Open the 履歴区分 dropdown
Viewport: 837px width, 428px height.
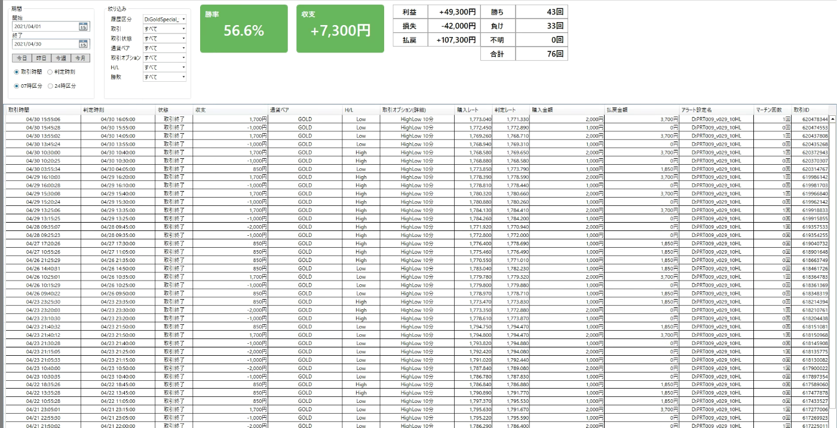tap(164, 19)
